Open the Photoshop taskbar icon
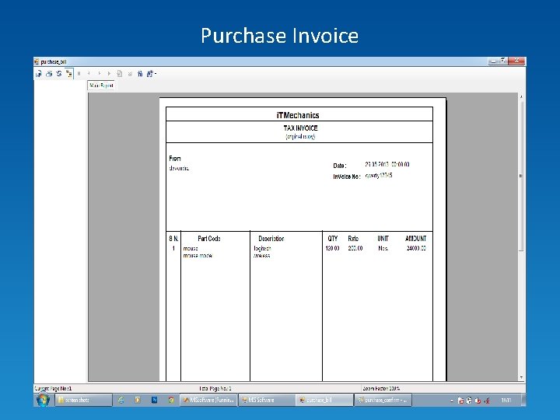This screenshot has height=420, width=560. (154, 400)
